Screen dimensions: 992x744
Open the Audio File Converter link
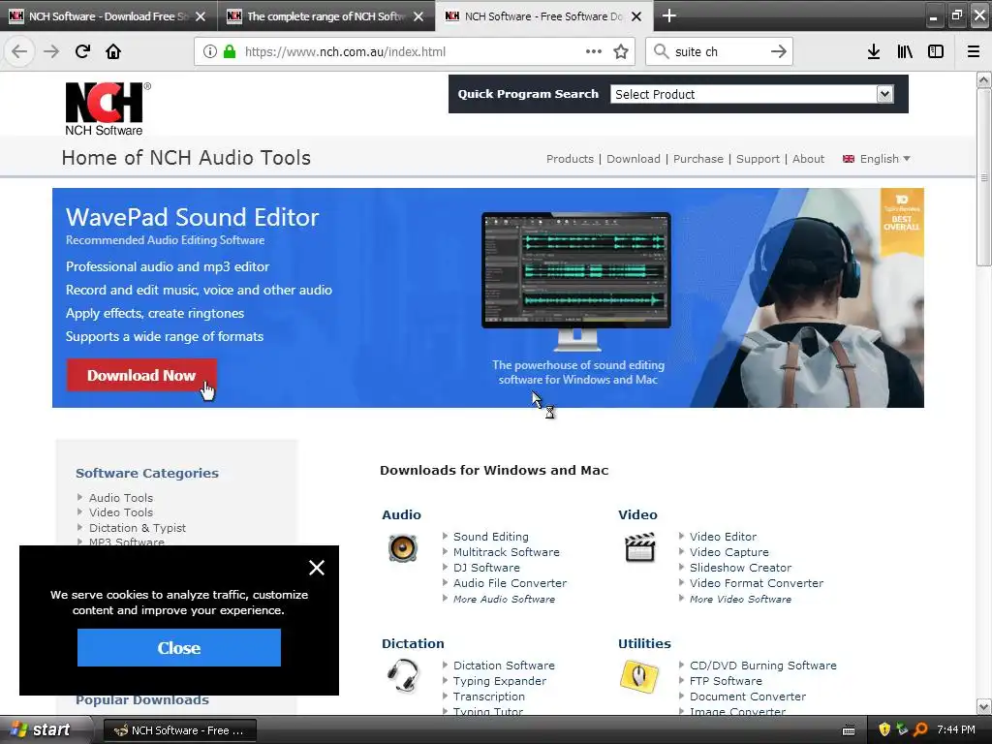(510, 583)
